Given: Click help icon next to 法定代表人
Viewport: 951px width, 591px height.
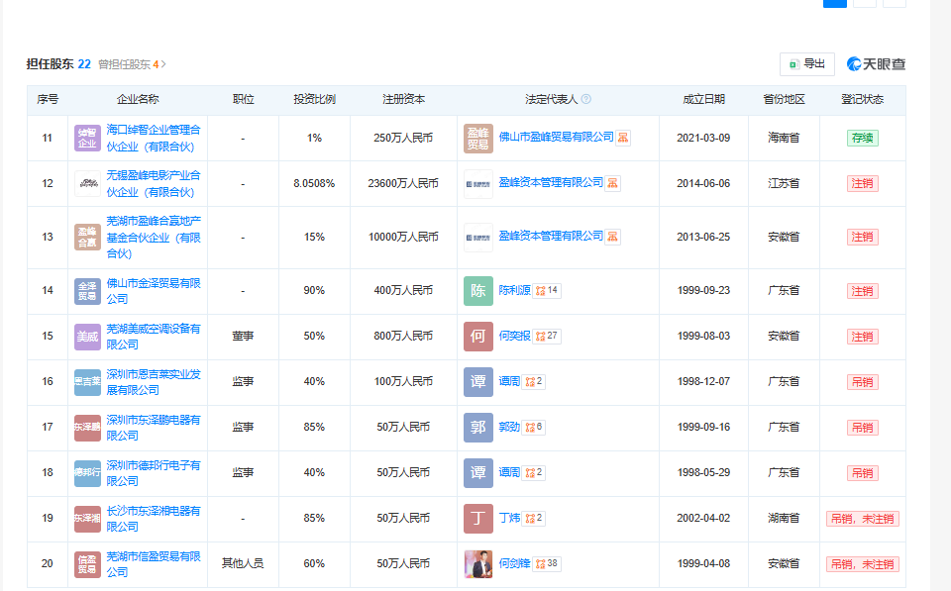Looking at the screenshot, I should 585,99.
